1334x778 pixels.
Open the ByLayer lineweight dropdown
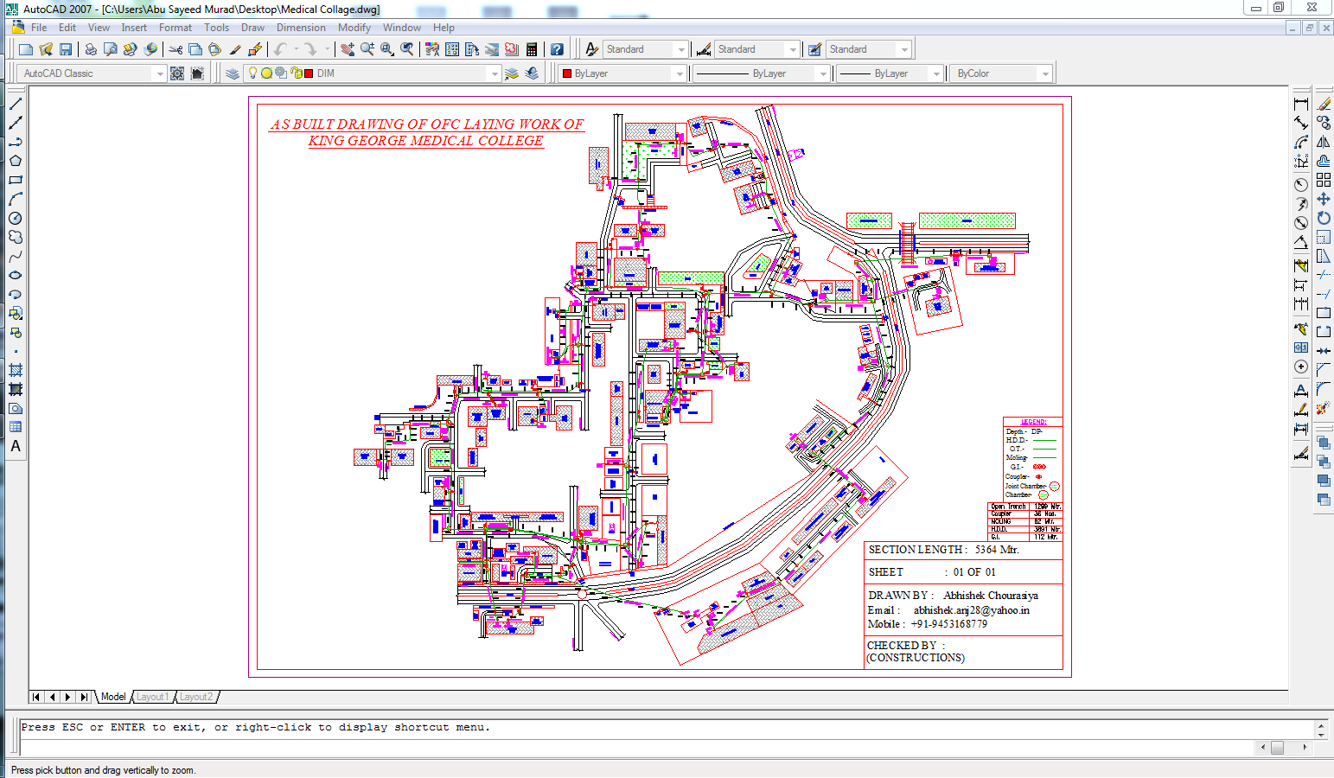(x=936, y=73)
